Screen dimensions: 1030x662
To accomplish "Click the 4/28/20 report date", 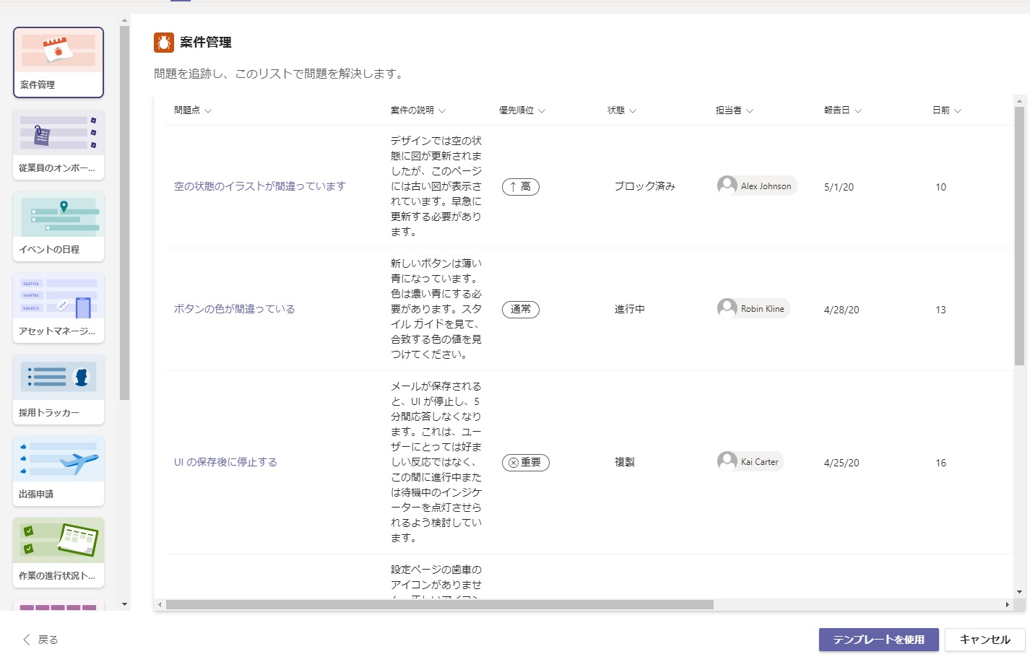I will tap(841, 310).
